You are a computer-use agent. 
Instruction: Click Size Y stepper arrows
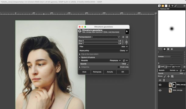(x=123, y=43)
